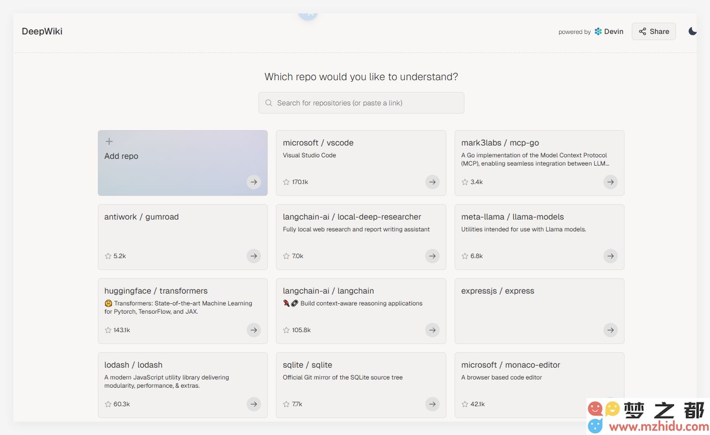
Task: Select the mark3labs / mcp-go title
Action: point(500,143)
